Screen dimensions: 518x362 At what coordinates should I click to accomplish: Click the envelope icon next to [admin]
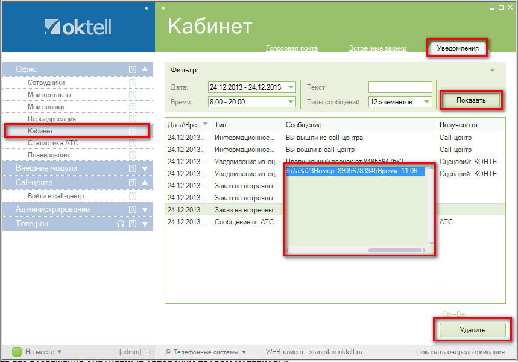pos(147,352)
